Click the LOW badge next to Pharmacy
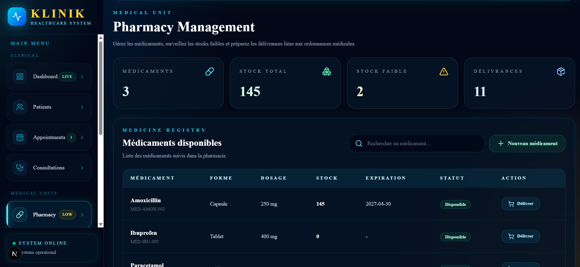This screenshot has height=267, width=580. pos(67,215)
